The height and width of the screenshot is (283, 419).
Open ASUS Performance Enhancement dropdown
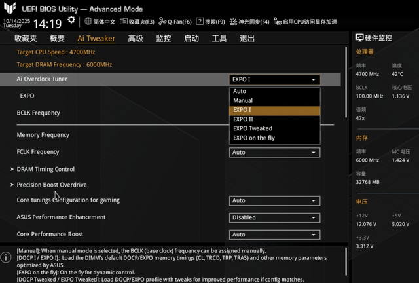[x=275, y=217]
